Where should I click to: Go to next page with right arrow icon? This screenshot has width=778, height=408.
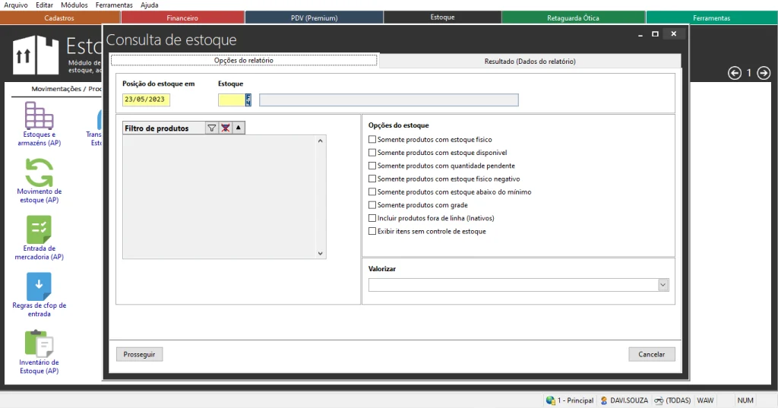click(764, 73)
